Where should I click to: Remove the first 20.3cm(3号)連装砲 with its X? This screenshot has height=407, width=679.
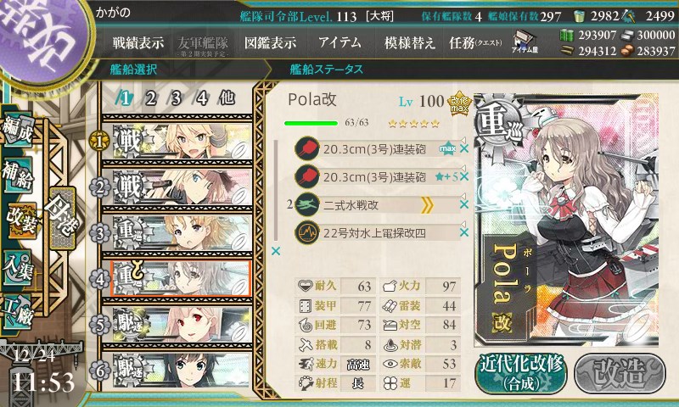[463, 148]
